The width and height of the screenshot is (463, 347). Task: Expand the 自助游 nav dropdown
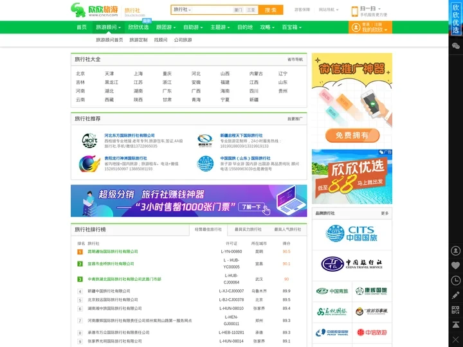[193, 28]
